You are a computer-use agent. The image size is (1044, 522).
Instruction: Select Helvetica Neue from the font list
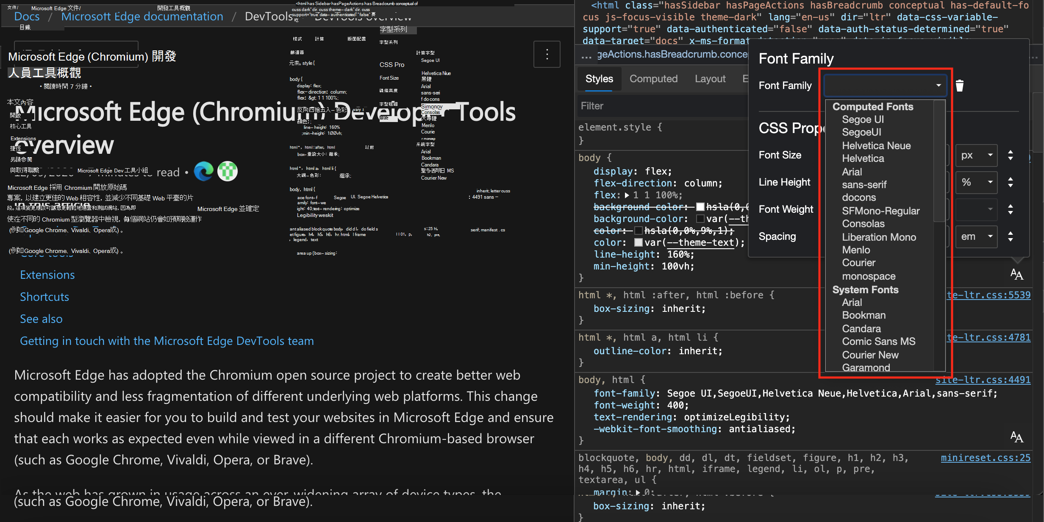(x=876, y=146)
